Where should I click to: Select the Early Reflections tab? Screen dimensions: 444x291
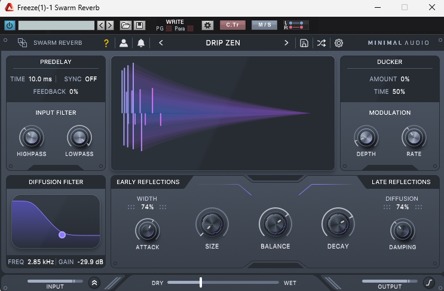point(148,182)
